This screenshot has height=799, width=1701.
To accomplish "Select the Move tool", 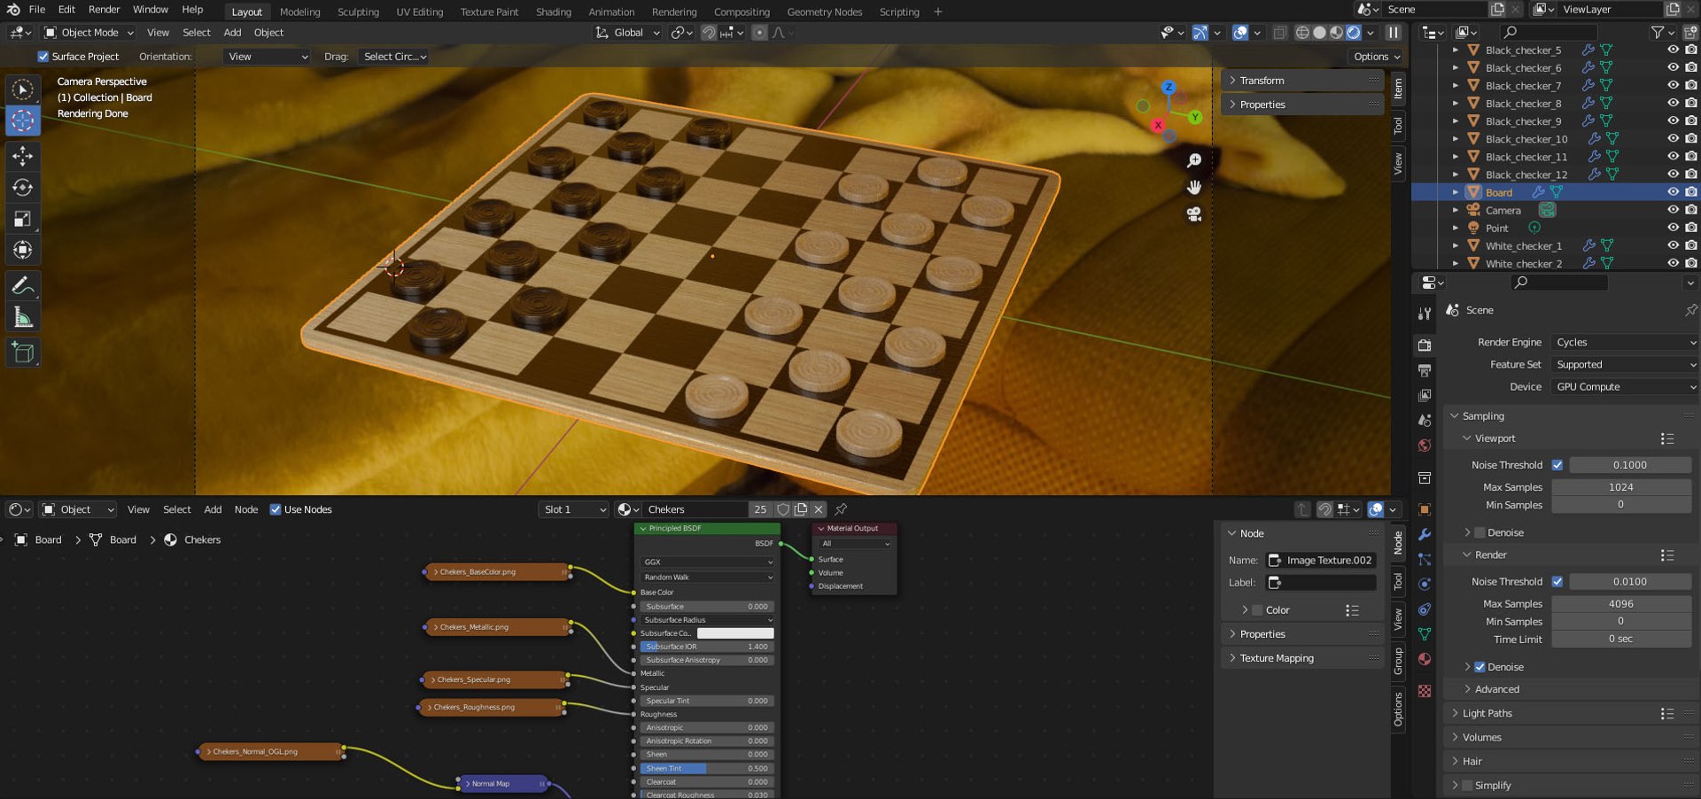I will click(x=23, y=157).
